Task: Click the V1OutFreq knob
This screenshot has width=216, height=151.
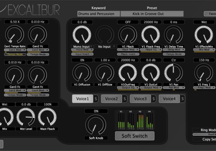Action: coord(127,73)
